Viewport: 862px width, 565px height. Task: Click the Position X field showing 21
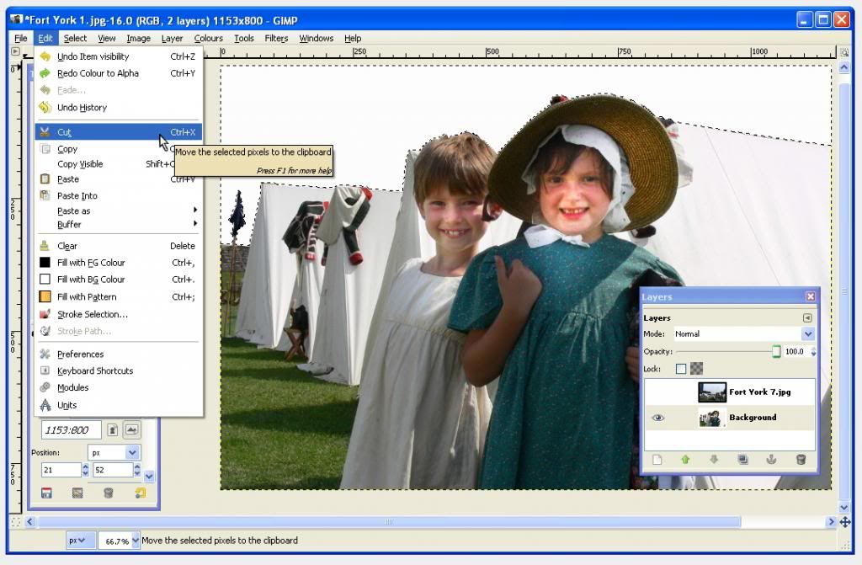tap(61, 470)
